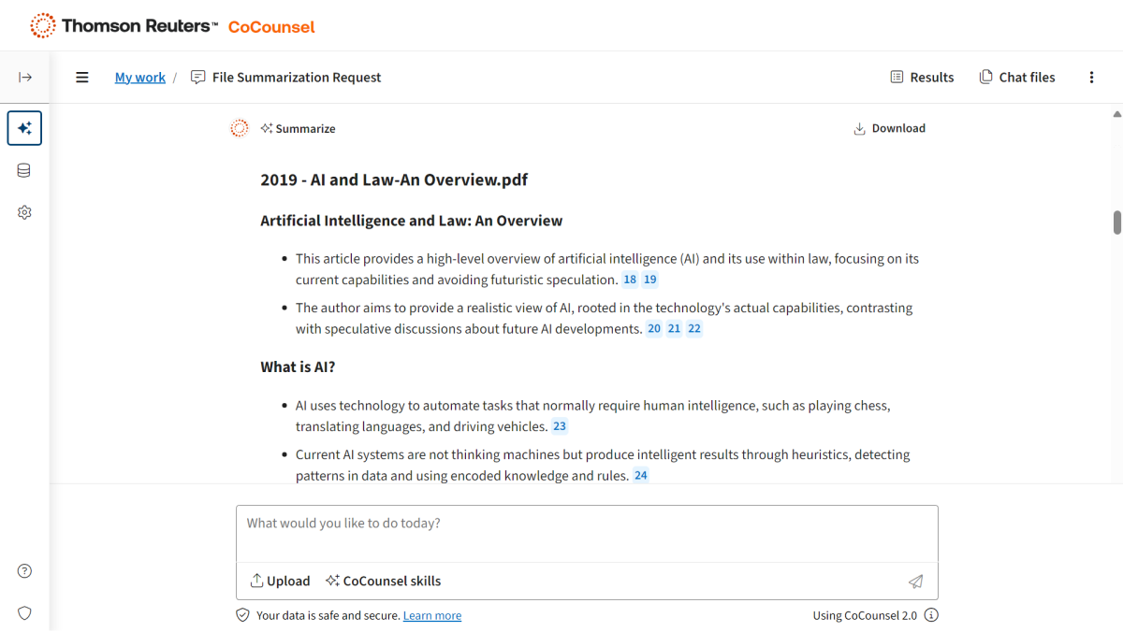Go to My work breadcrumb link
This screenshot has height=632, width=1123.
[139, 78]
